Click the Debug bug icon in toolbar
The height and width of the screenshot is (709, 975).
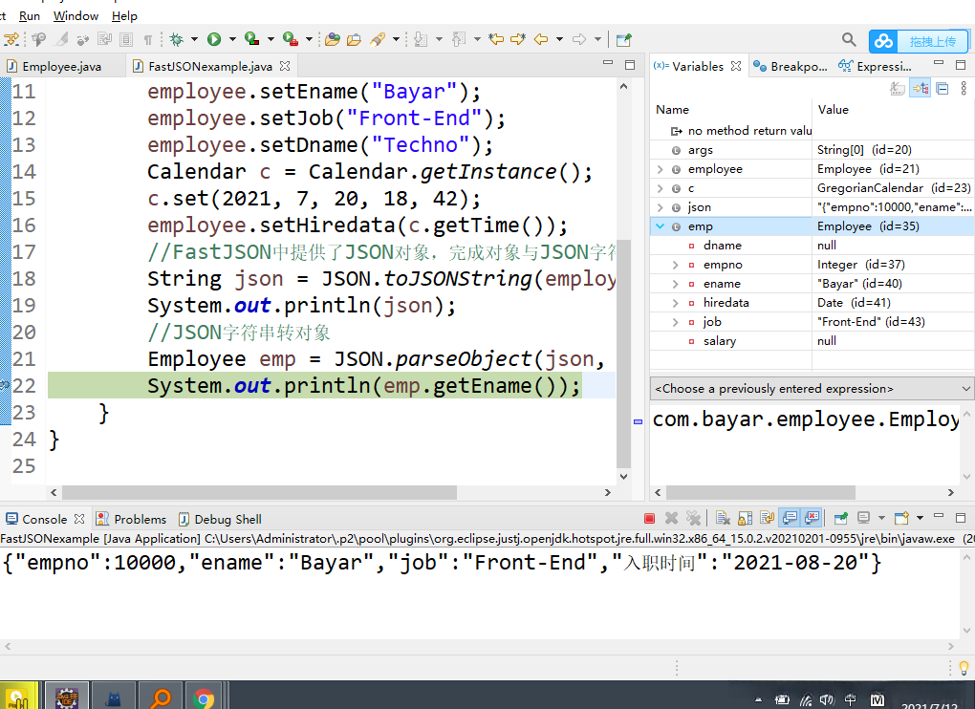(176, 39)
